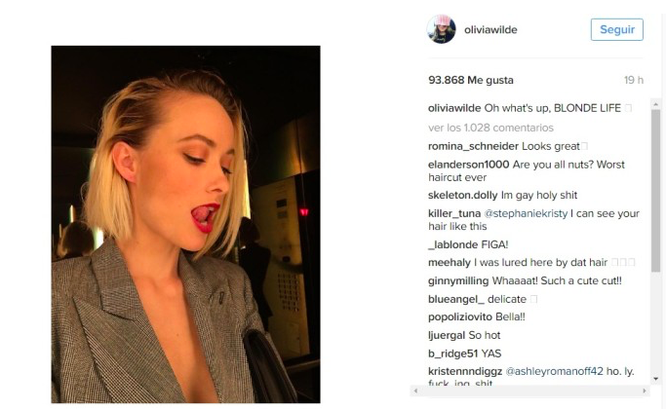Open skeleton.dolly's profile
The width and height of the screenshot is (666, 409).
pos(462,195)
